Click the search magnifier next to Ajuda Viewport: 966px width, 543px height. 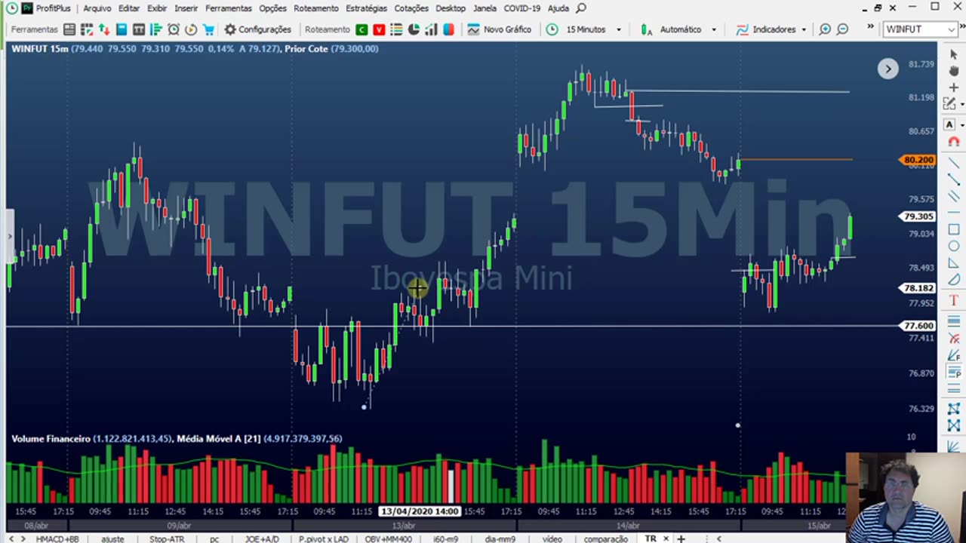(581, 8)
